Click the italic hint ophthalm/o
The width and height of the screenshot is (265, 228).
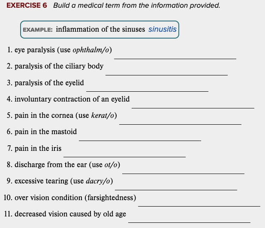pos(92,50)
